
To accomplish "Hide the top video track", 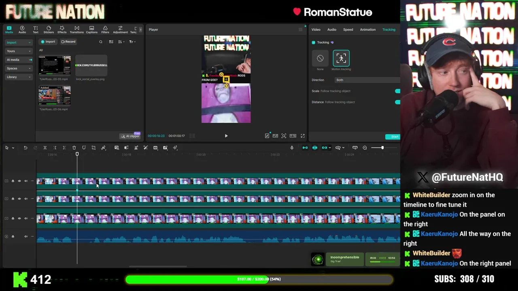I will tap(19, 181).
